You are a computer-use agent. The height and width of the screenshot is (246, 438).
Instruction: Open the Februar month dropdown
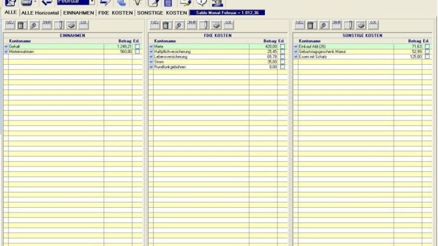(92, 3)
